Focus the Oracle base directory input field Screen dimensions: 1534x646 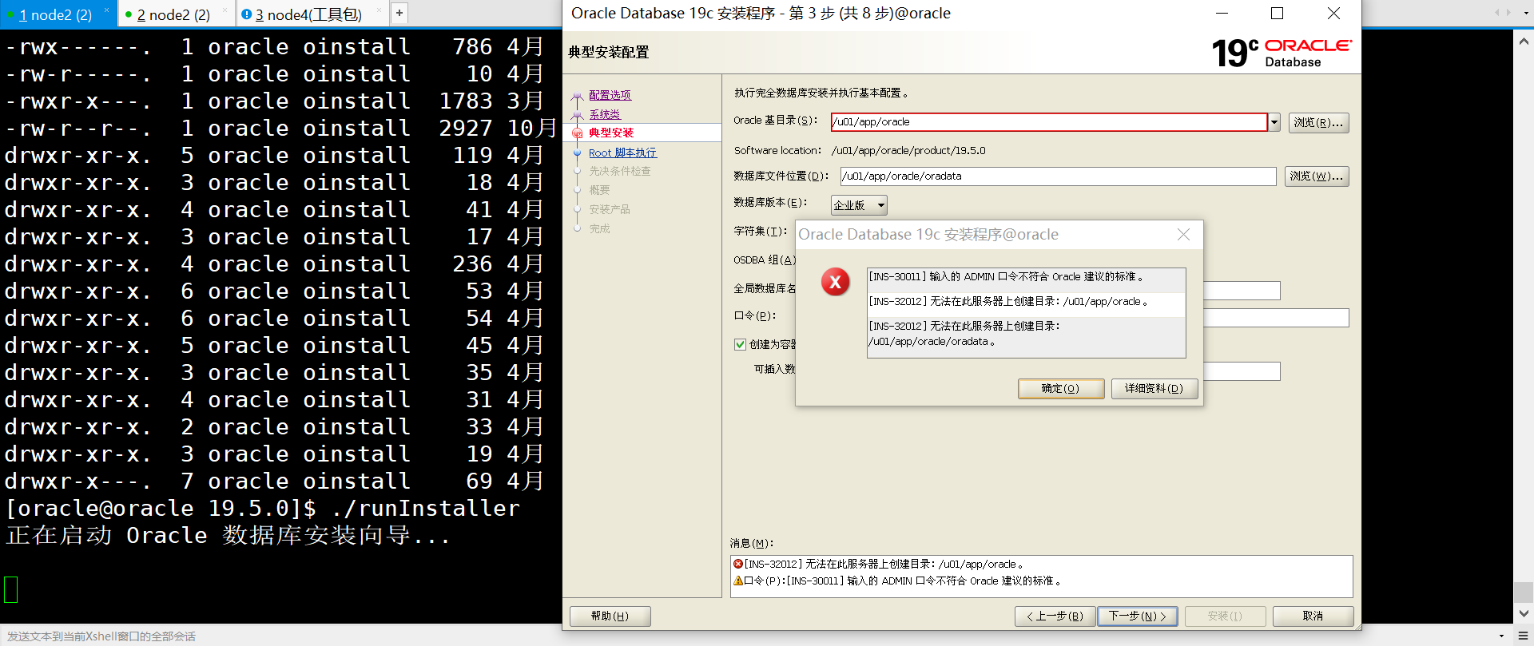coord(1049,122)
